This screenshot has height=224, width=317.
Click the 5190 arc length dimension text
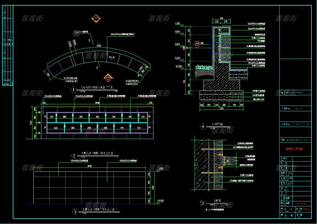[99, 46]
